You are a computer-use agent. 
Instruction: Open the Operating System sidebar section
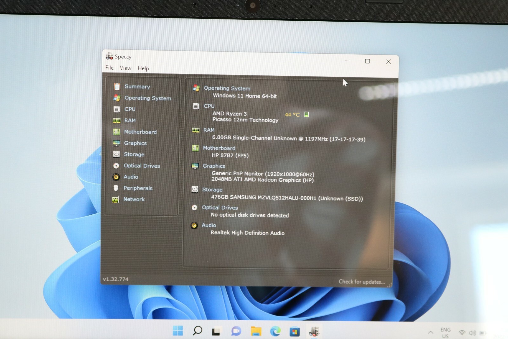click(148, 98)
